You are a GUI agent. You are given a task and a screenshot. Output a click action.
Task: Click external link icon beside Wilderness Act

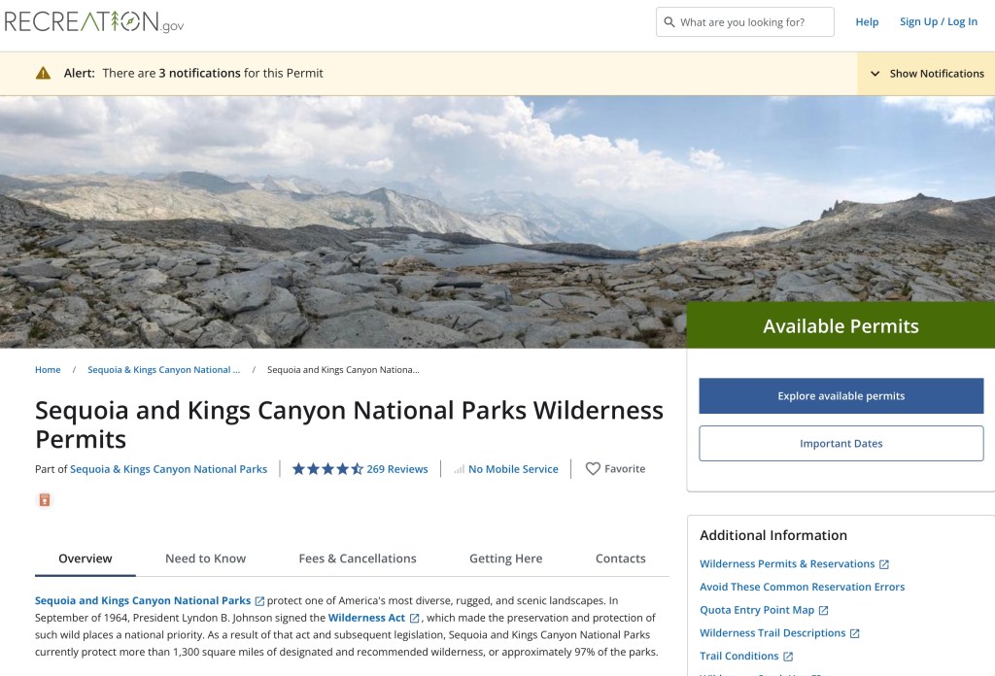pos(415,618)
